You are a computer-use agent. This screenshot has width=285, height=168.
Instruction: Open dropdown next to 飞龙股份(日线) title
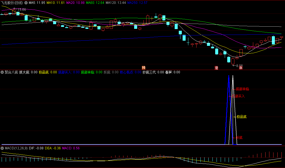tap(26, 3)
